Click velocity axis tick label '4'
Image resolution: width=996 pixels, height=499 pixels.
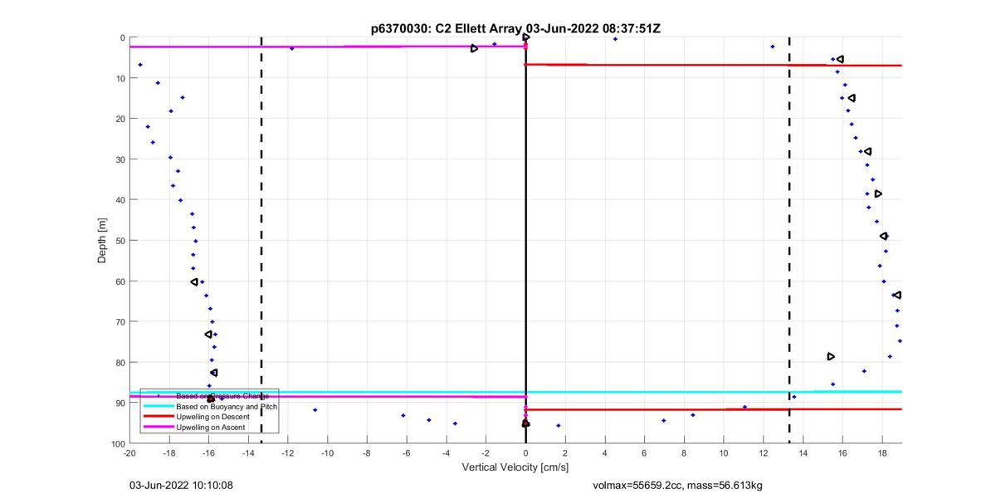pyautogui.click(x=605, y=454)
